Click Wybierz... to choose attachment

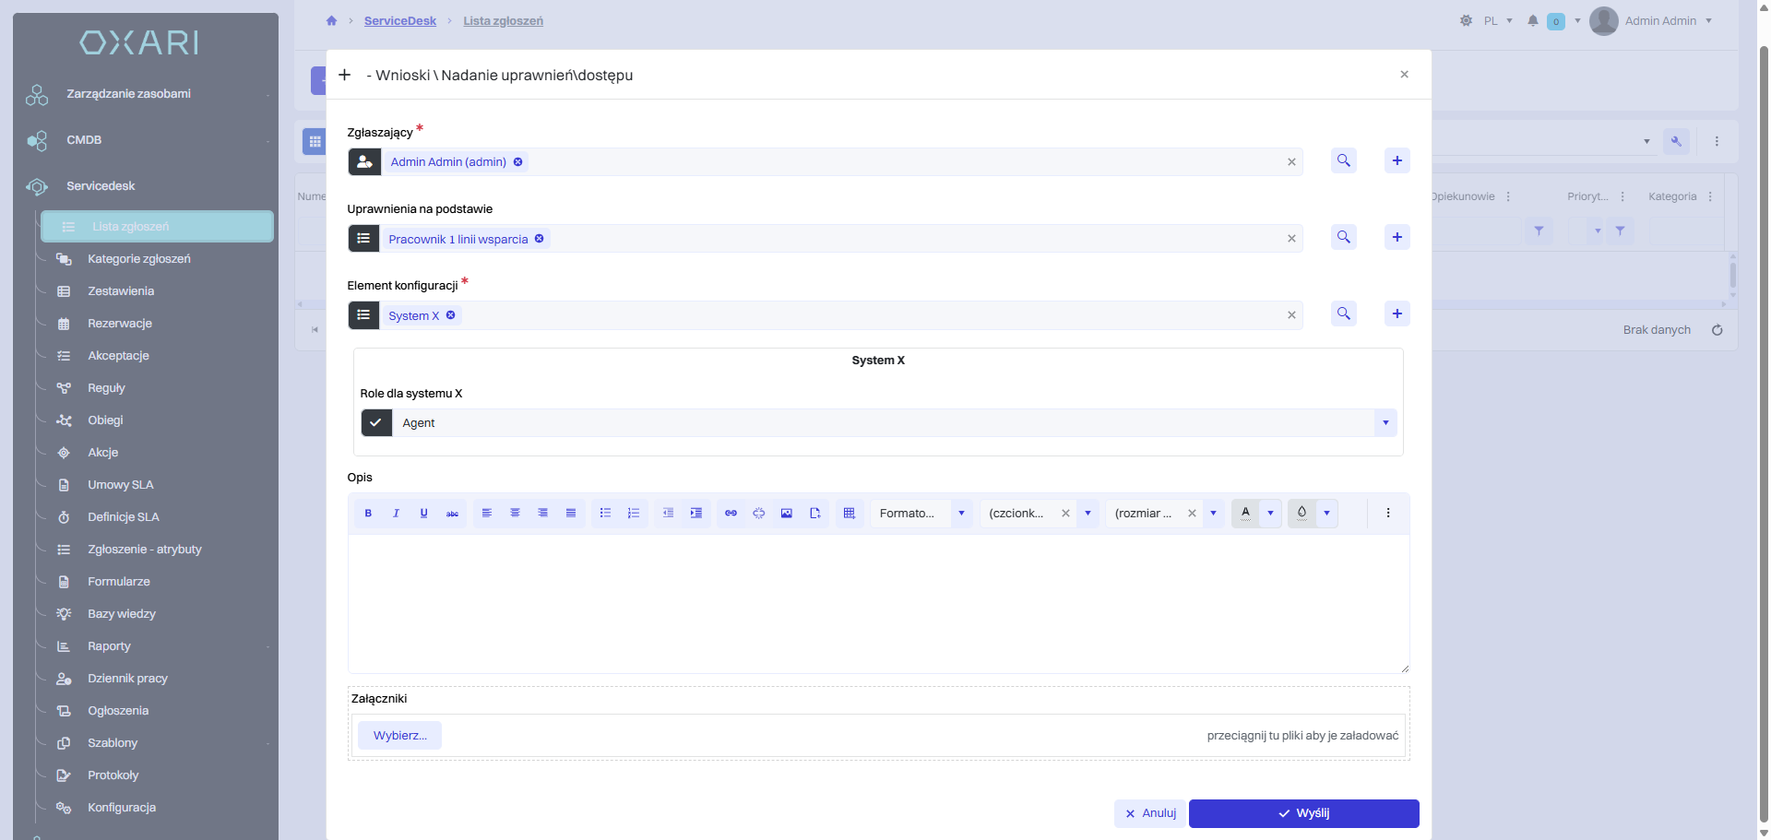tap(399, 736)
